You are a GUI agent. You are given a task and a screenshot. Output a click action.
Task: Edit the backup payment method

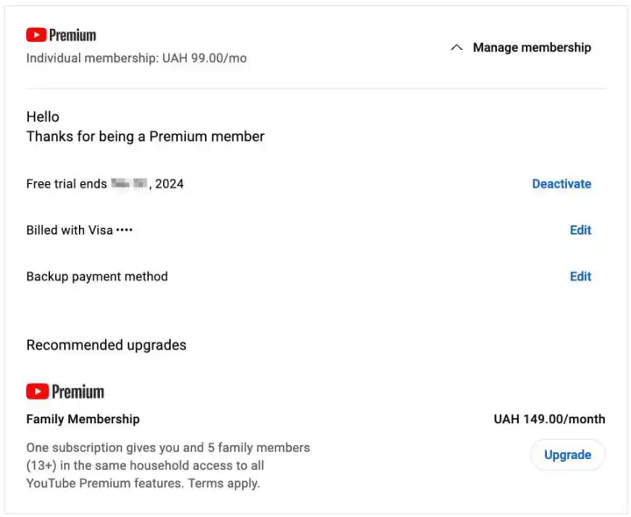[580, 277]
